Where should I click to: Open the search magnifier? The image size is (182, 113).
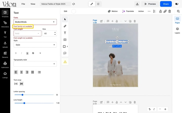[178, 11]
